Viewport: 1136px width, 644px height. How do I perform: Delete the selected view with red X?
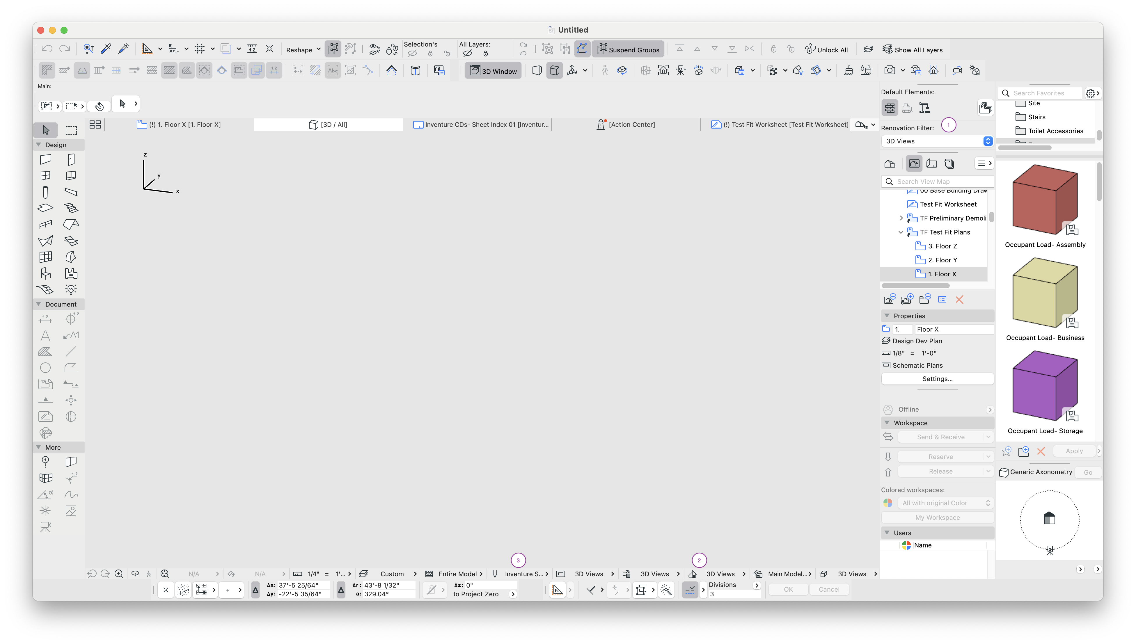click(x=959, y=300)
